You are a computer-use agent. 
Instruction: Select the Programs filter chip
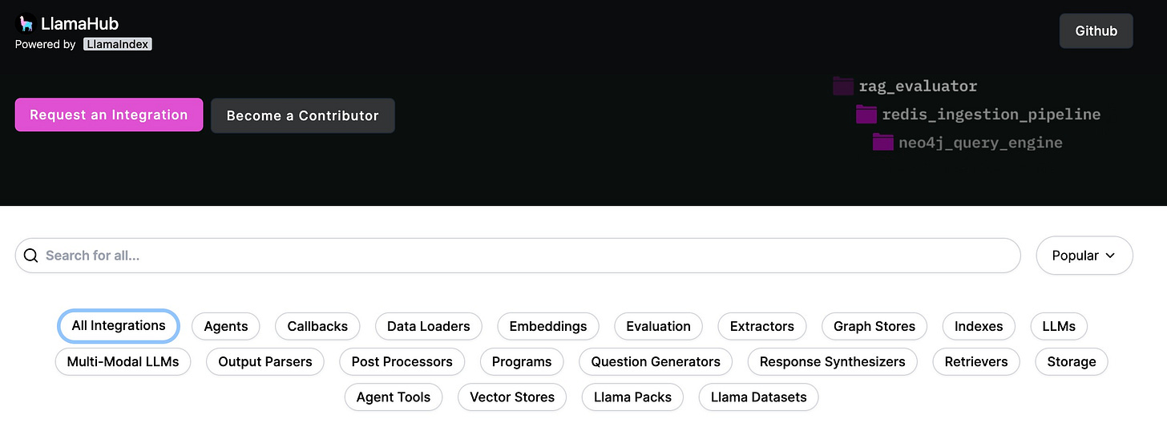coord(522,361)
